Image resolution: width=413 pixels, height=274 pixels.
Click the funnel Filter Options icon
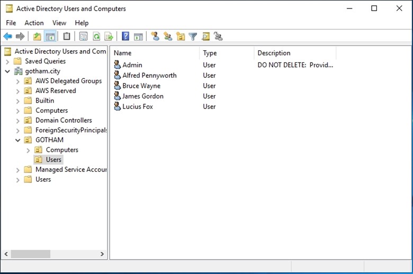pyautogui.click(x=193, y=36)
